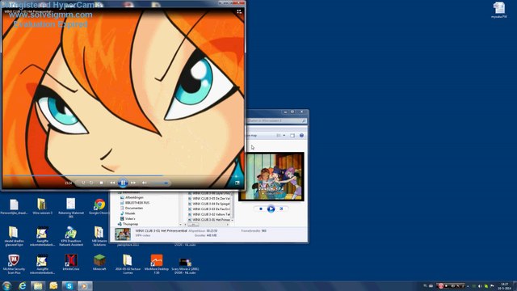Skip to next track in Media Player

coord(132,183)
